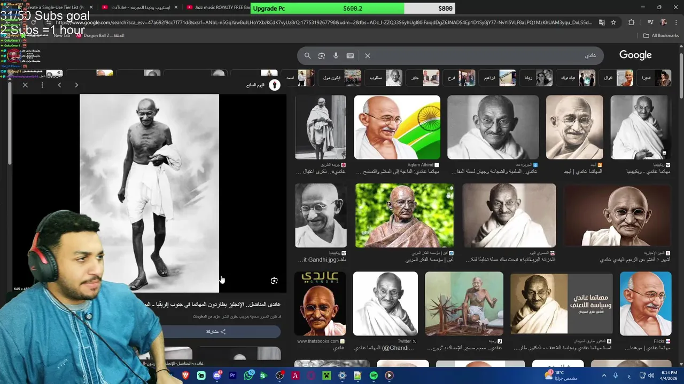Click the Google Lens icon on the previewed photo
This screenshot has width=684, height=384.
point(274,281)
